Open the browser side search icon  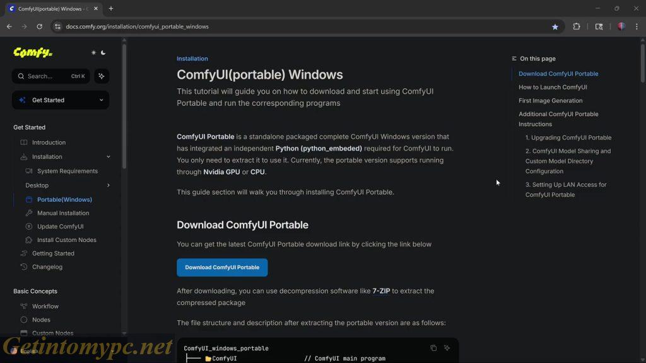(599, 26)
